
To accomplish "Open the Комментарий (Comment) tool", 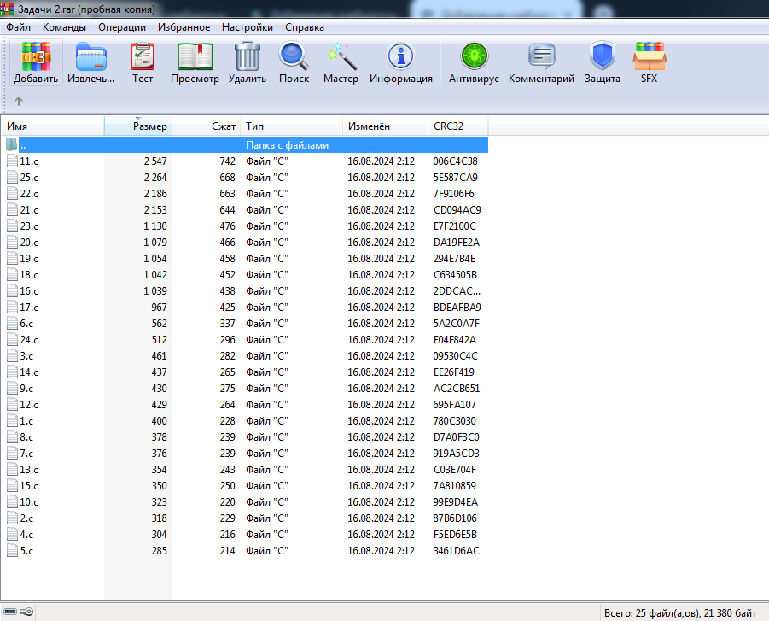I will tap(541, 58).
